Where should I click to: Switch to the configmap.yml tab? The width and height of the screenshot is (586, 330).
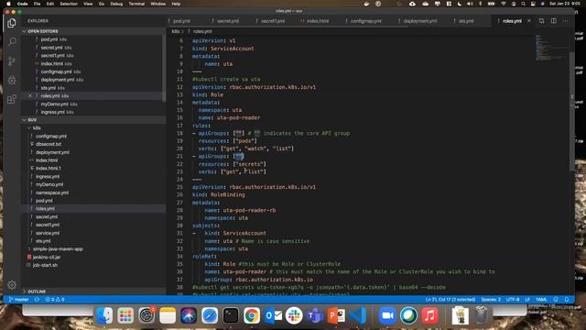coord(366,21)
